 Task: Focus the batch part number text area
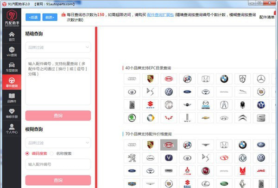tap(58, 81)
